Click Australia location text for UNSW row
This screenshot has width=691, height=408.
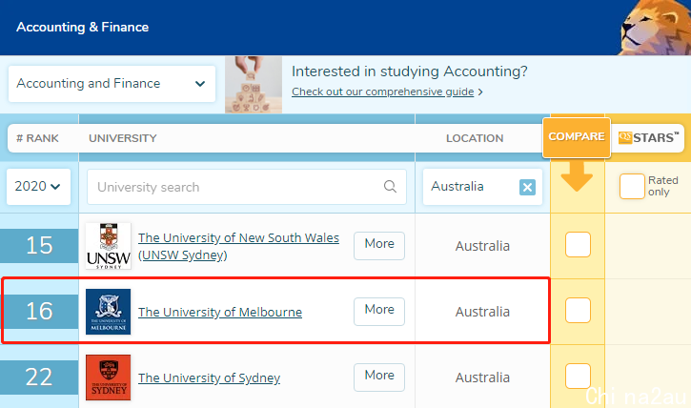click(x=482, y=246)
